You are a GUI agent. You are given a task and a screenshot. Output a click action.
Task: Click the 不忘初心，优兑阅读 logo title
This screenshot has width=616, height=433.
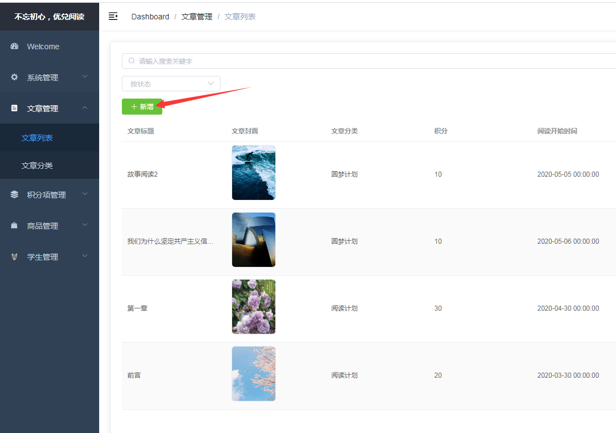tap(49, 17)
